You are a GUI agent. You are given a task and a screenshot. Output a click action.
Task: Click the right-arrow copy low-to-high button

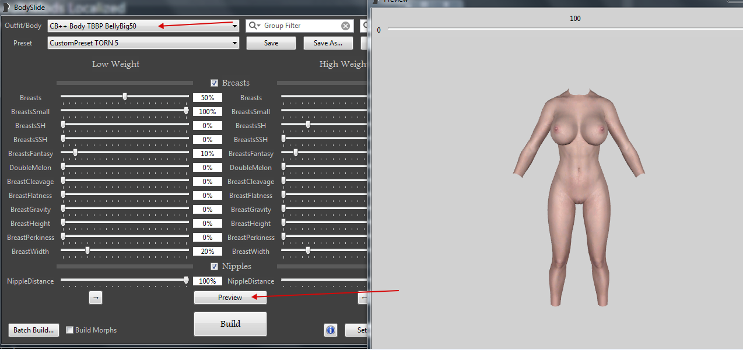96,298
